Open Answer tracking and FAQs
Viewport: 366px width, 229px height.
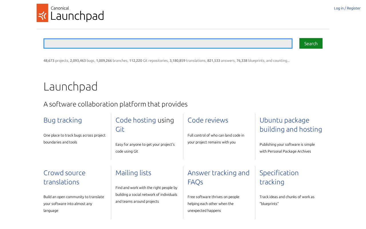pyautogui.click(x=218, y=177)
